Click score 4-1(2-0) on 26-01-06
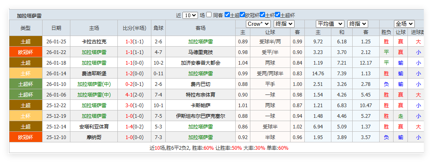 135,95
